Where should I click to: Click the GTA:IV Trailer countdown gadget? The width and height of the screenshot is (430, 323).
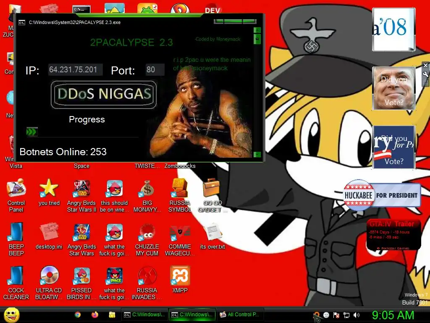[x=393, y=235]
